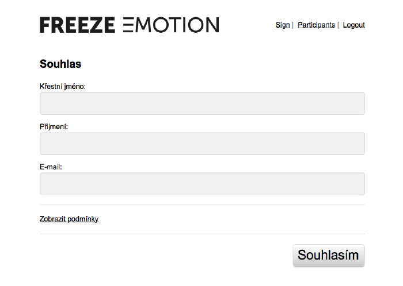Open the Sign link in header
This screenshot has height=286, width=403.
click(283, 25)
